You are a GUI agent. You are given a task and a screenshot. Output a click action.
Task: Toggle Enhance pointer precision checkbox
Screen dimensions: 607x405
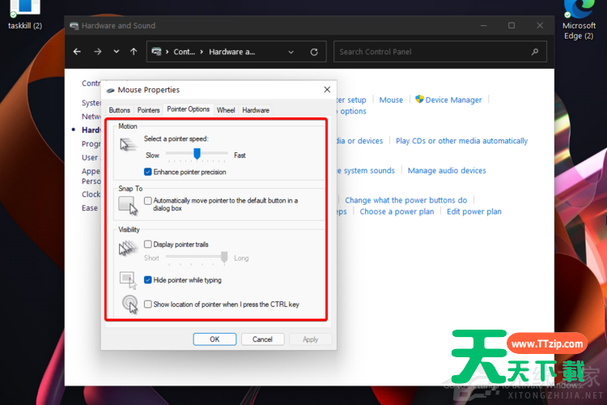click(x=148, y=172)
